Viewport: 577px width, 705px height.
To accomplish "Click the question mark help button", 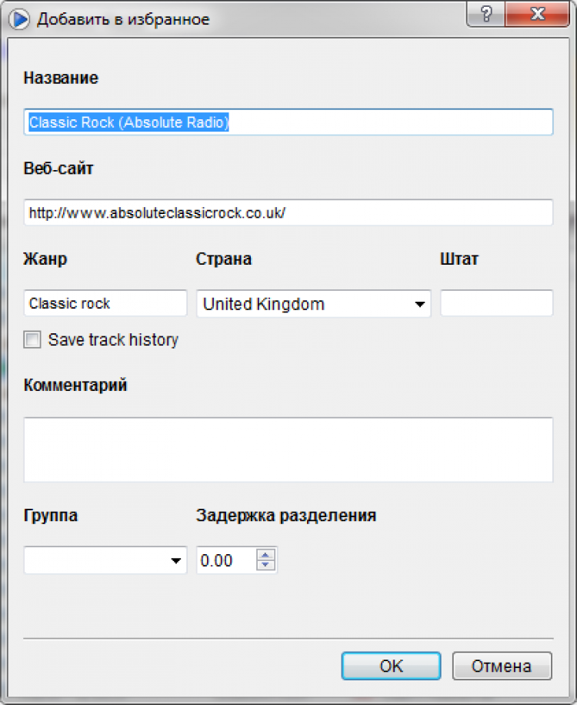I will coord(486,15).
